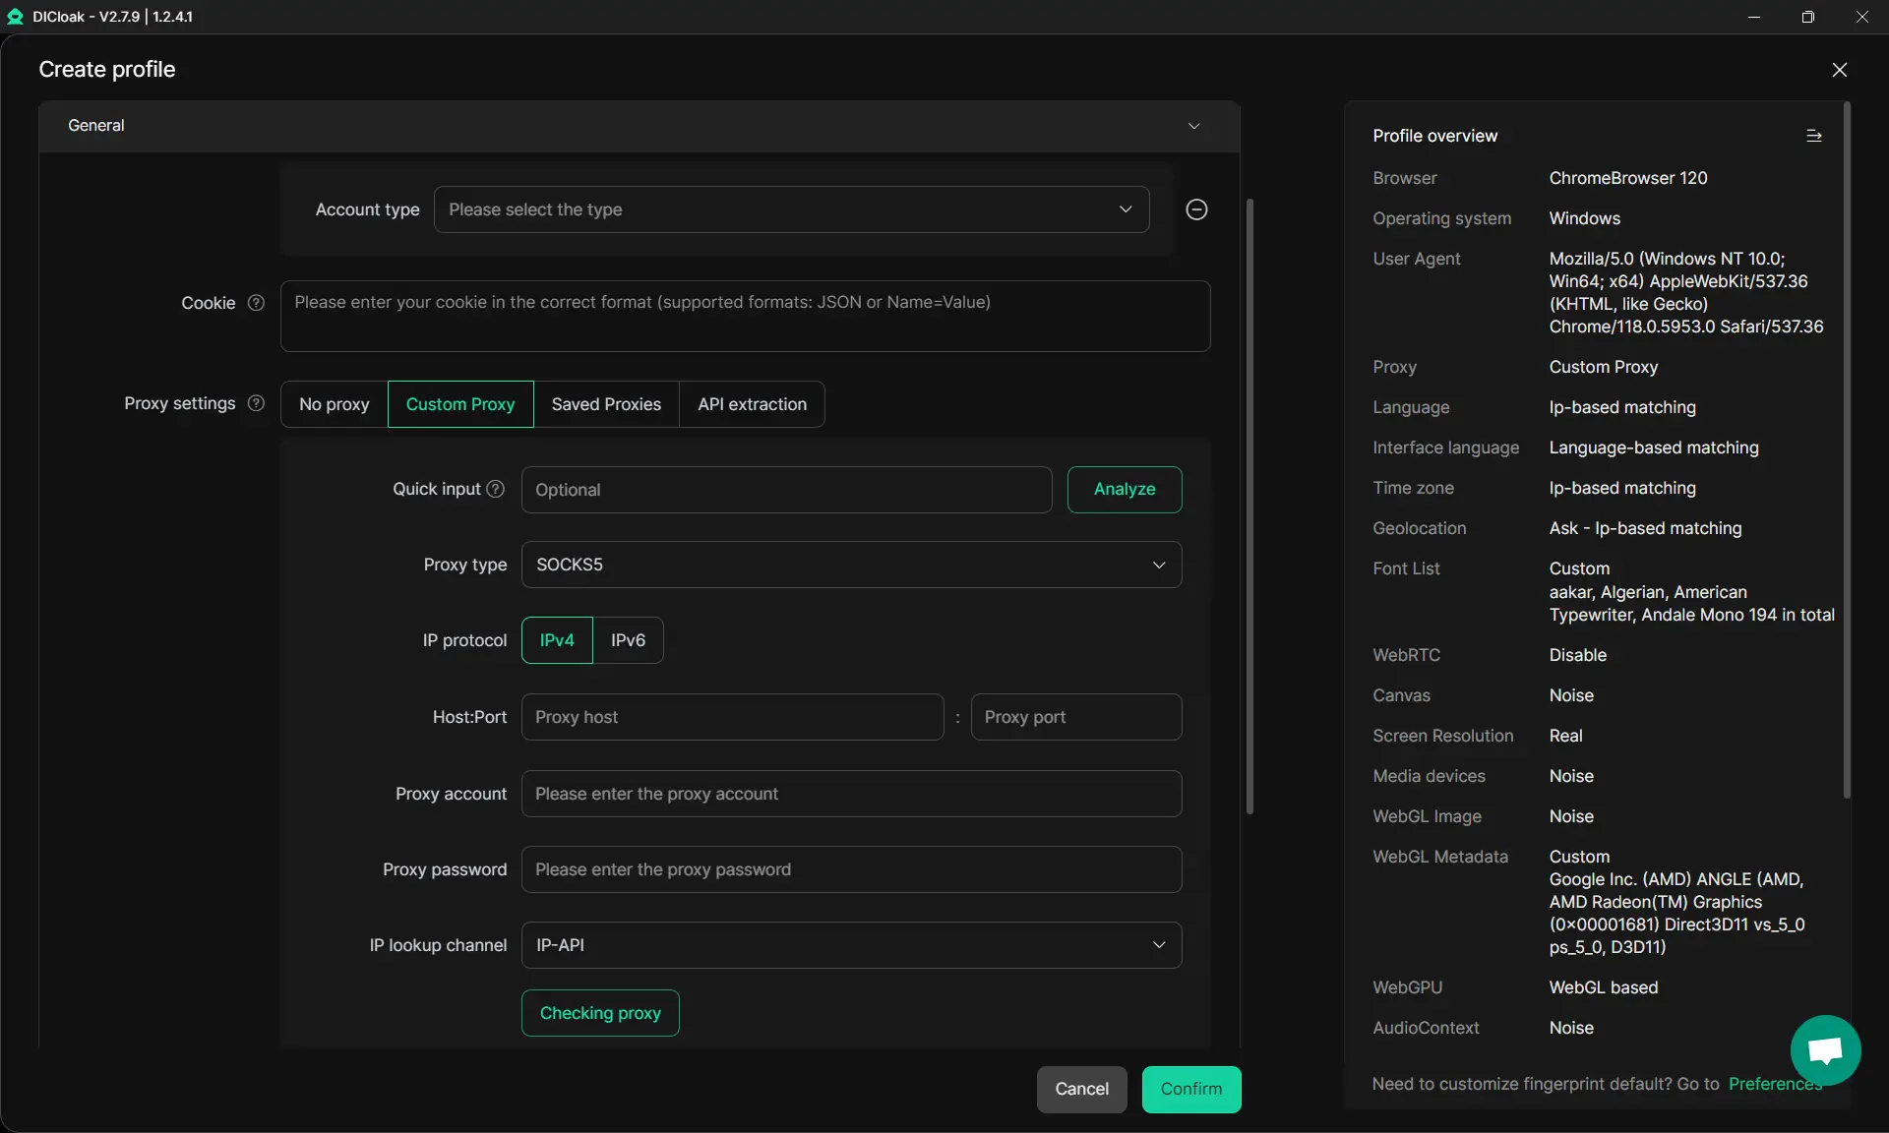Open the live chat support bubble

coord(1825,1049)
